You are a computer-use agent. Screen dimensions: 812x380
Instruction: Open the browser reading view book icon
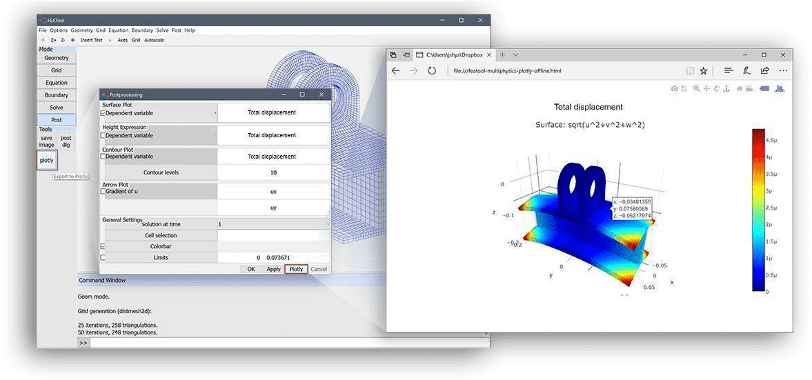[690, 70]
